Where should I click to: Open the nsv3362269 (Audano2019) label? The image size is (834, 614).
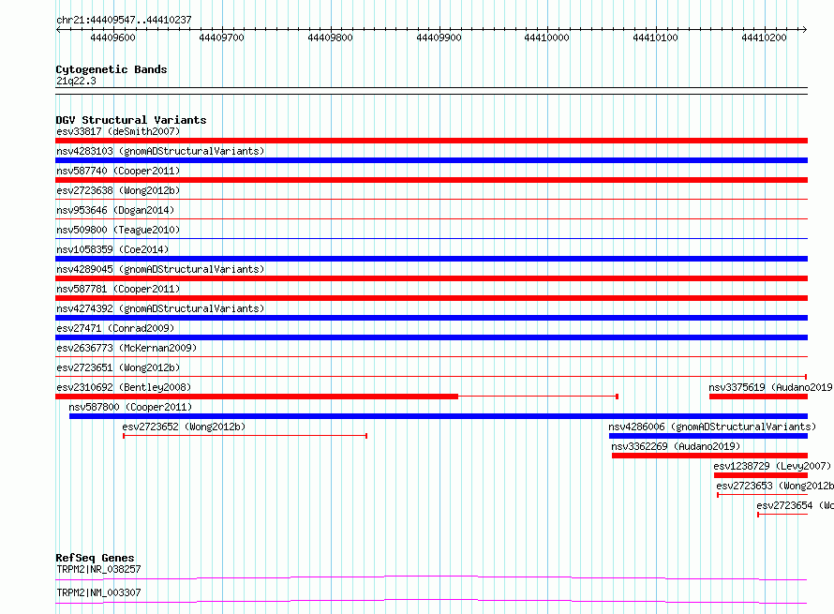[676, 446]
